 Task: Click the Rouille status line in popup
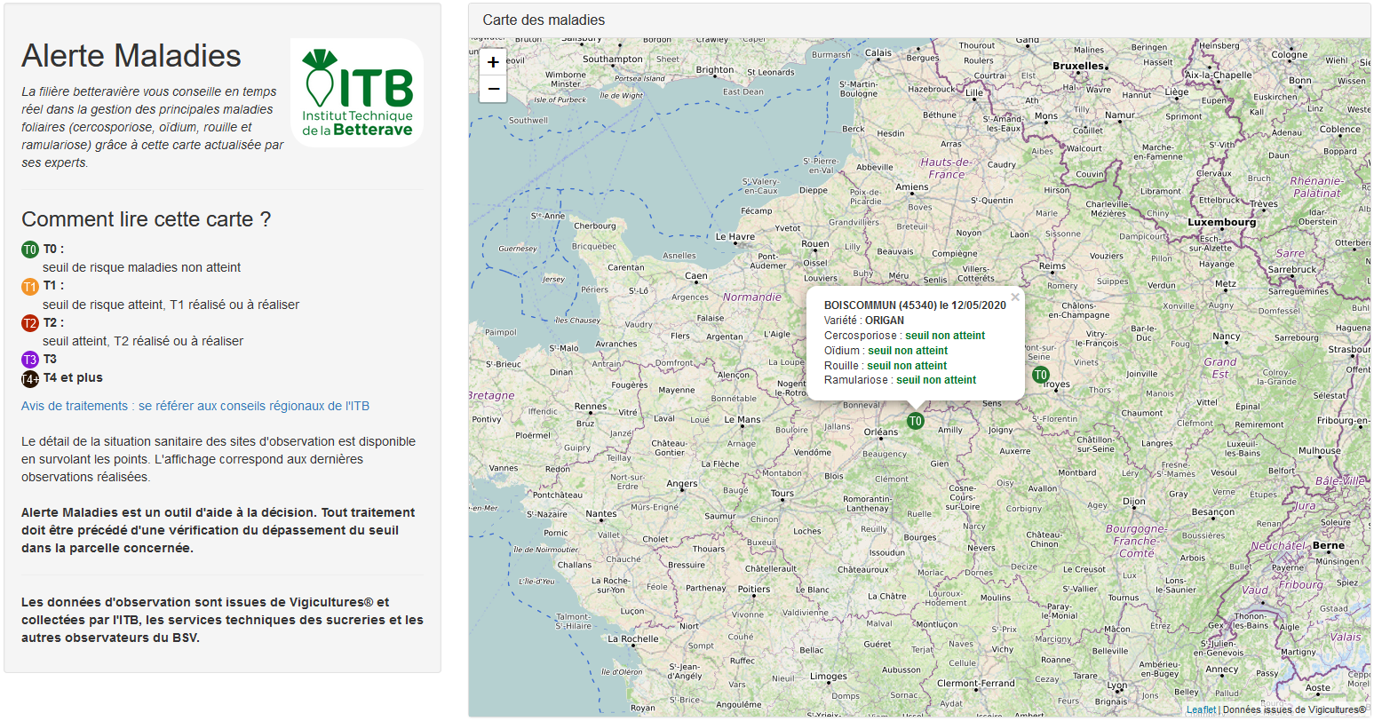coord(886,366)
